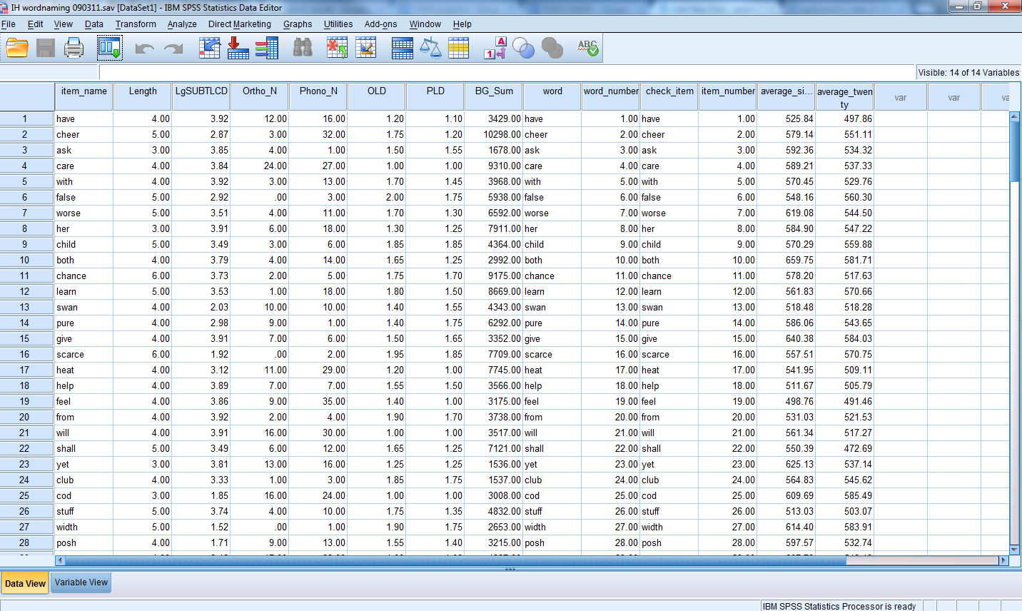Open data document via folder icon
The image size is (1022, 611).
[x=17, y=49]
